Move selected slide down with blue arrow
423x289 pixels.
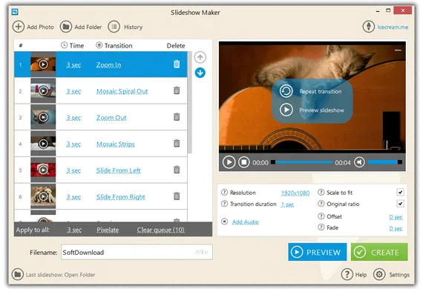click(200, 73)
